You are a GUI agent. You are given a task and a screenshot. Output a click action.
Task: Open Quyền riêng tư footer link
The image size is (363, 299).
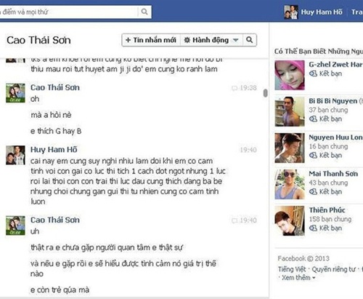tap(333, 269)
